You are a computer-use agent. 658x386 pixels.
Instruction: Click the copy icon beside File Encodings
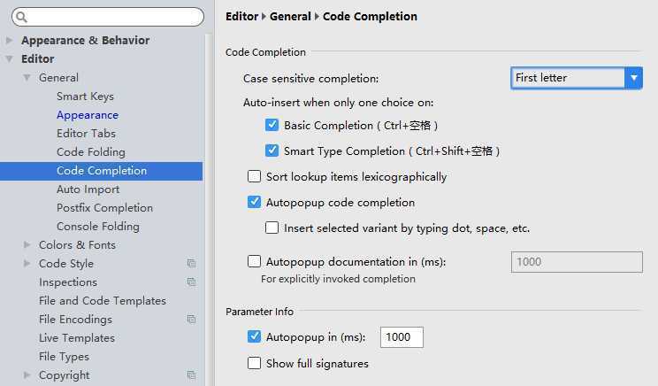tap(191, 320)
